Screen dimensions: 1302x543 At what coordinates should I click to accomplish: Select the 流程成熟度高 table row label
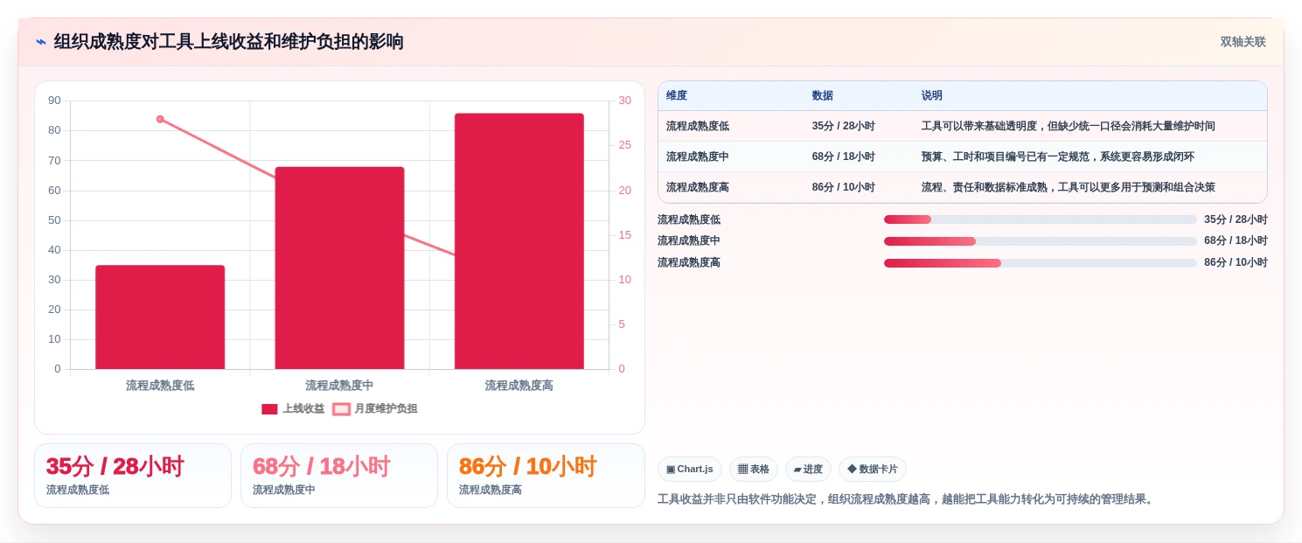tap(698, 187)
